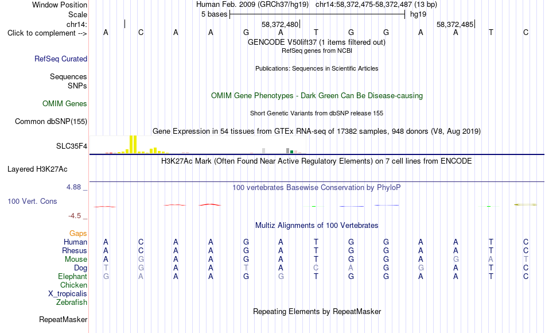Click the 100 Vert. Cons track label
The width and height of the screenshot is (545, 333).
tap(32, 201)
